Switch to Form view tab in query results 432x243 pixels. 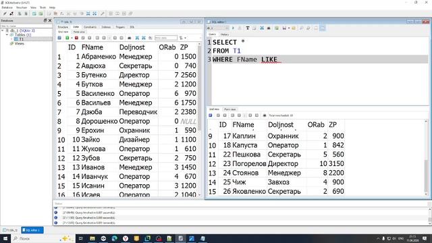coord(230,109)
